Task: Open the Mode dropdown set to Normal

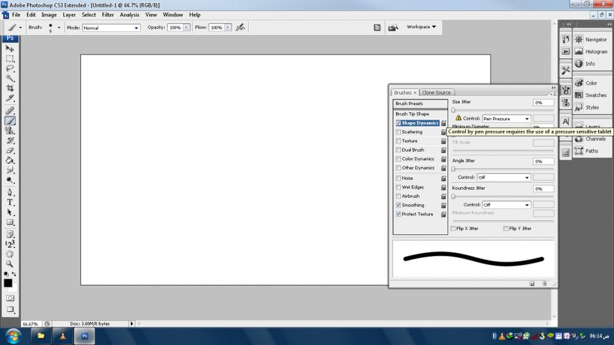Action: (x=111, y=28)
